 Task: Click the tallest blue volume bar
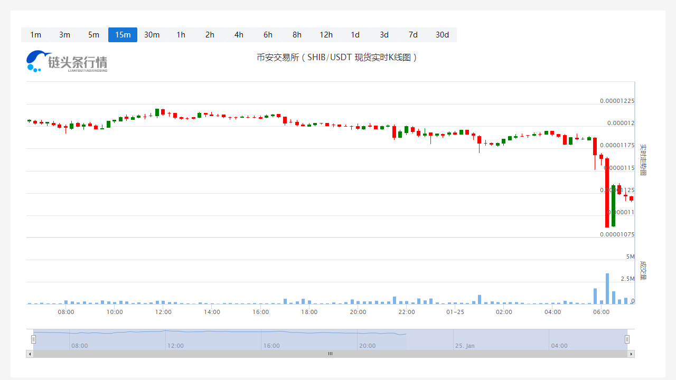tap(607, 289)
